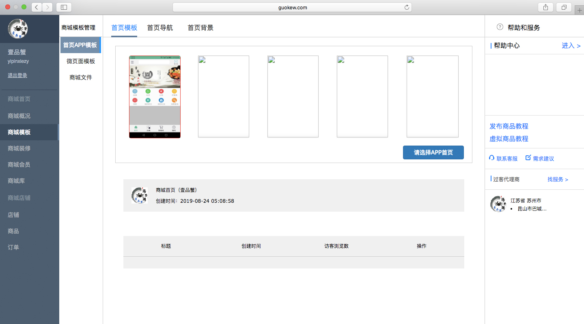Click the Safari back navigation arrow
The height and width of the screenshot is (324, 584).
point(37,7)
